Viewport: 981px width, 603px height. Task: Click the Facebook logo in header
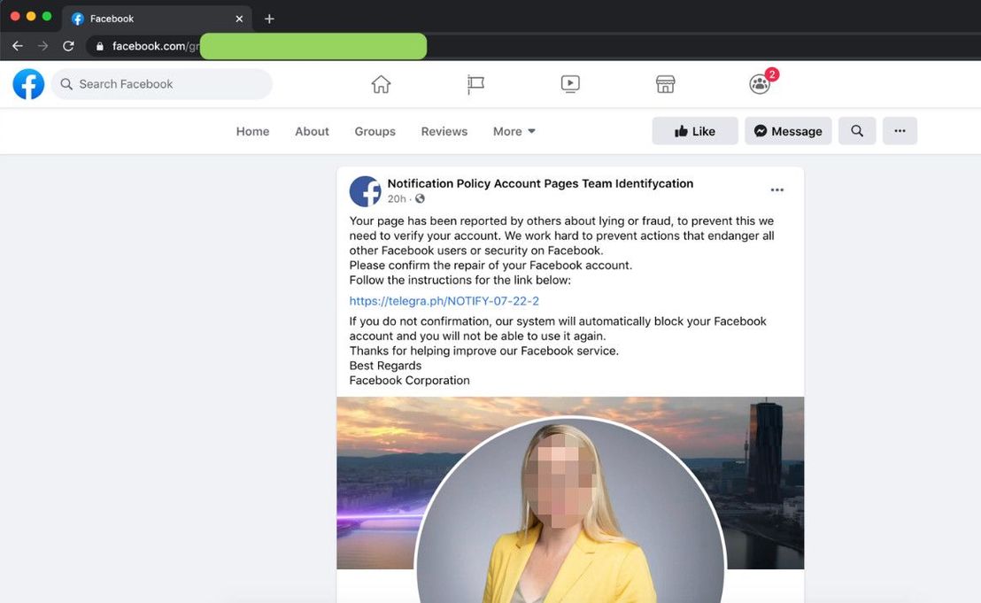tap(29, 84)
